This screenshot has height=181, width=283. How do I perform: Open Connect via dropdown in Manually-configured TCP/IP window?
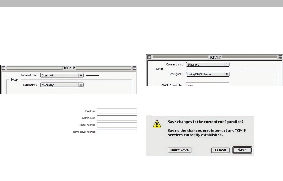tap(62, 75)
